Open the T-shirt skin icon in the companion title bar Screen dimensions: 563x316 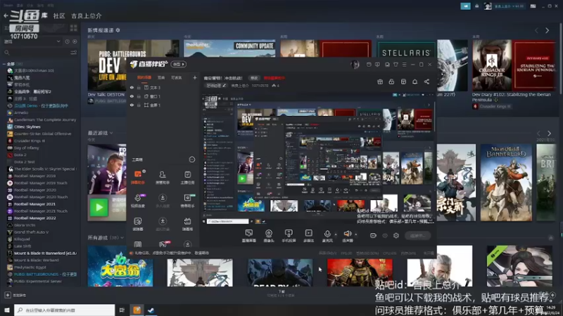396,65
